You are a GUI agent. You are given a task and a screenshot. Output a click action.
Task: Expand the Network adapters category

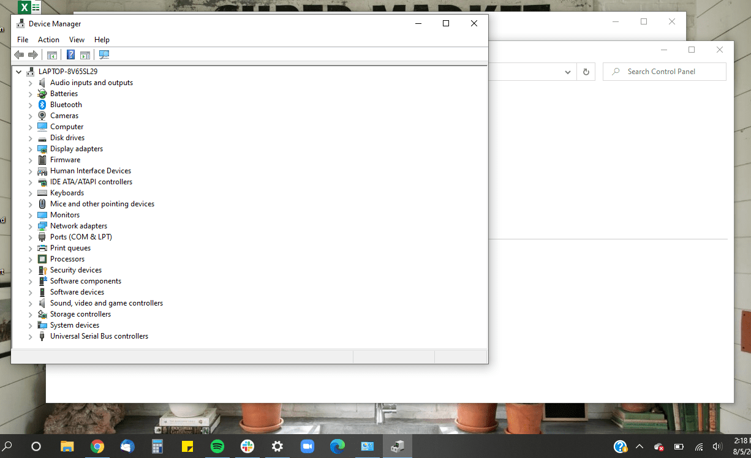[x=29, y=225]
